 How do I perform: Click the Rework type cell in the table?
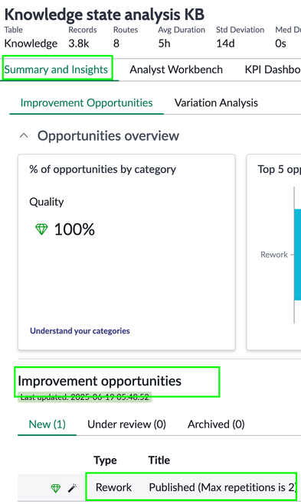tap(113, 487)
